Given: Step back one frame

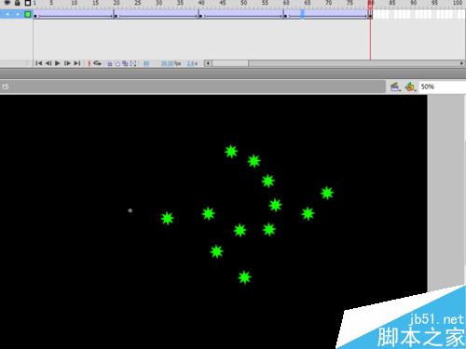Looking at the screenshot, I should [x=48, y=63].
